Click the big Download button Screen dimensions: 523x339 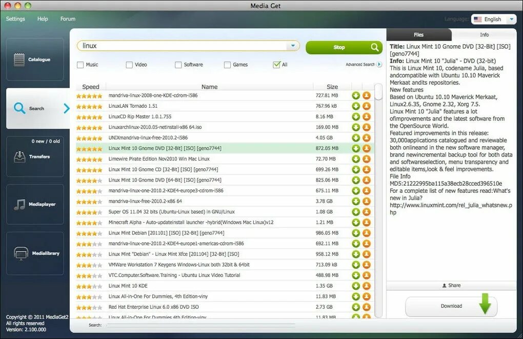click(451, 306)
